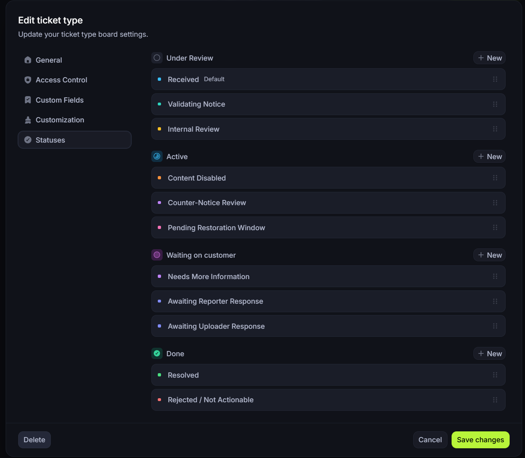Switch to Access Control section
Screen dimensions: 525x458
[x=75, y=80]
